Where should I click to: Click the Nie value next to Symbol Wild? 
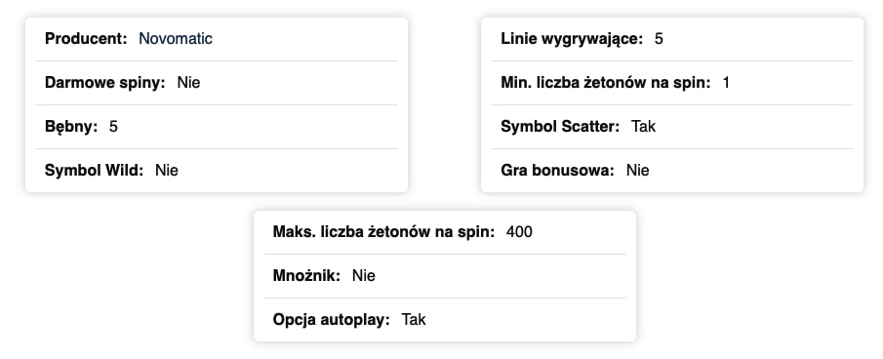pos(167,171)
